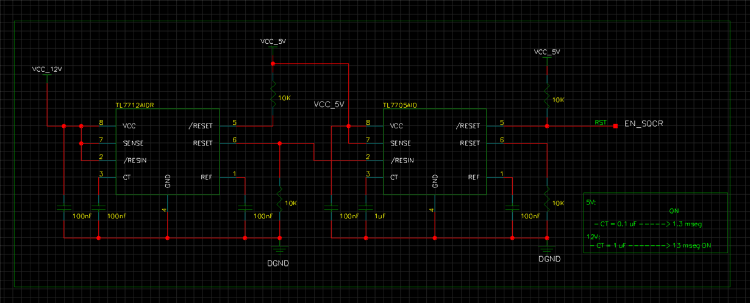Screen dimensions: 750x303
Task: Select the 100nF capacitor on TL7712AIDR CT pin
Action: pyautogui.click(x=98, y=207)
